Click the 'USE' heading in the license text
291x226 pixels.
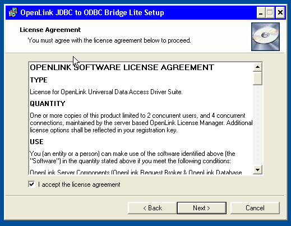point(36,141)
